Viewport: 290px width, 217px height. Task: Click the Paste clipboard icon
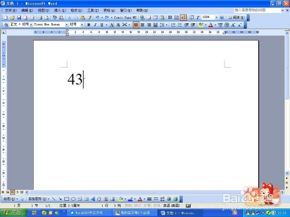click(82, 18)
